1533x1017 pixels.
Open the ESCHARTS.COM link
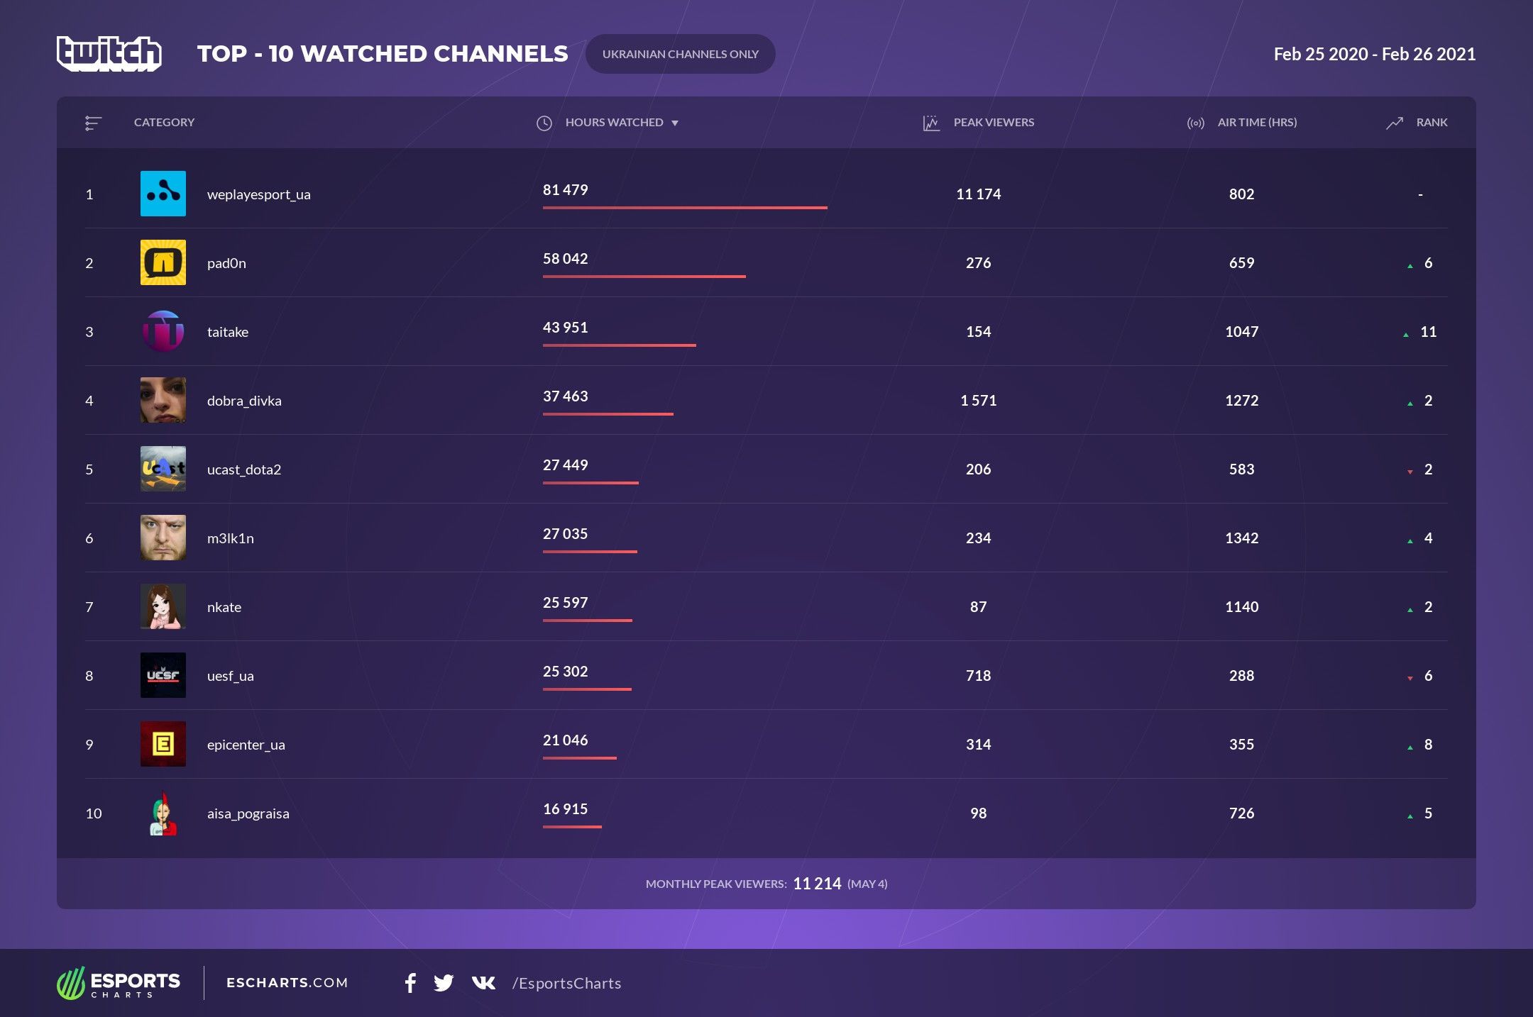pos(287,983)
